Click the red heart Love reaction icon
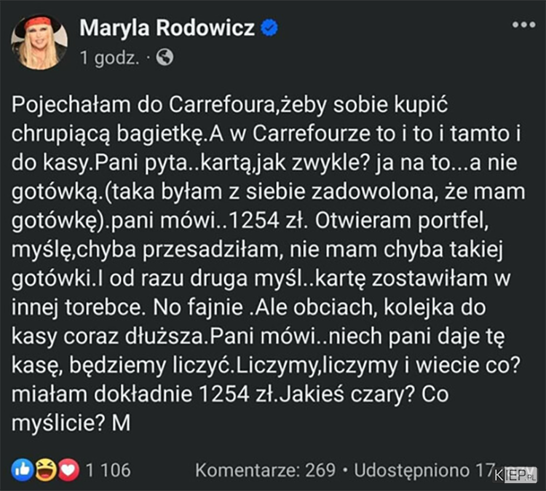The image size is (546, 491). coord(68,470)
